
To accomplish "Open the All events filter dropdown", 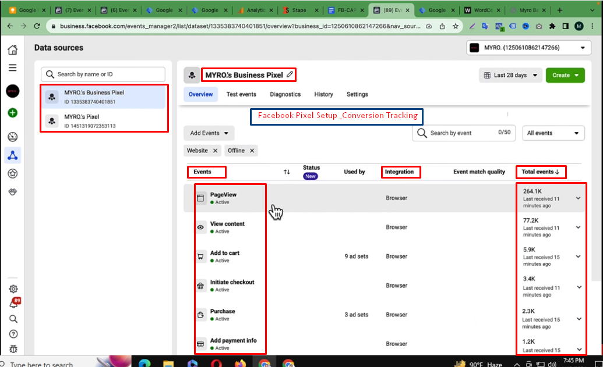I will tap(553, 133).
